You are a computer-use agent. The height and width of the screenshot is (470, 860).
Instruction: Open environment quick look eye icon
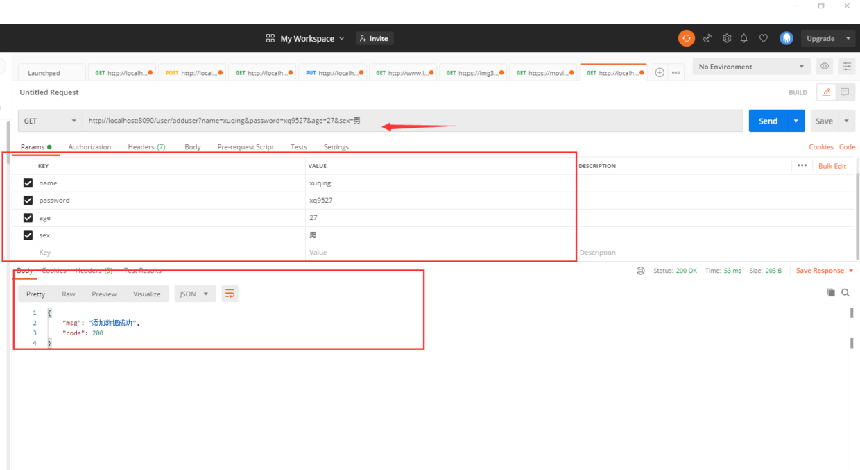(825, 67)
